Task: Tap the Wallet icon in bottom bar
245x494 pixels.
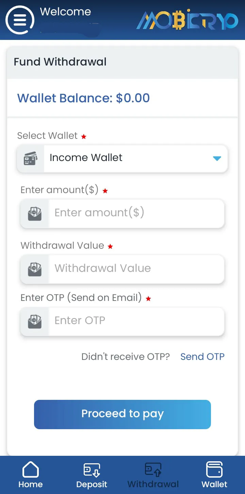Action: pos(214,470)
